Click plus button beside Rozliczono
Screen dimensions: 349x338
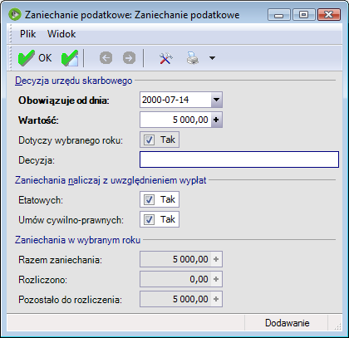coord(216,279)
